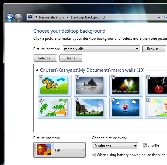Click the greyed Forward arrow button
Image resolution: width=167 pixels, height=165 pixels.
pos(18,17)
